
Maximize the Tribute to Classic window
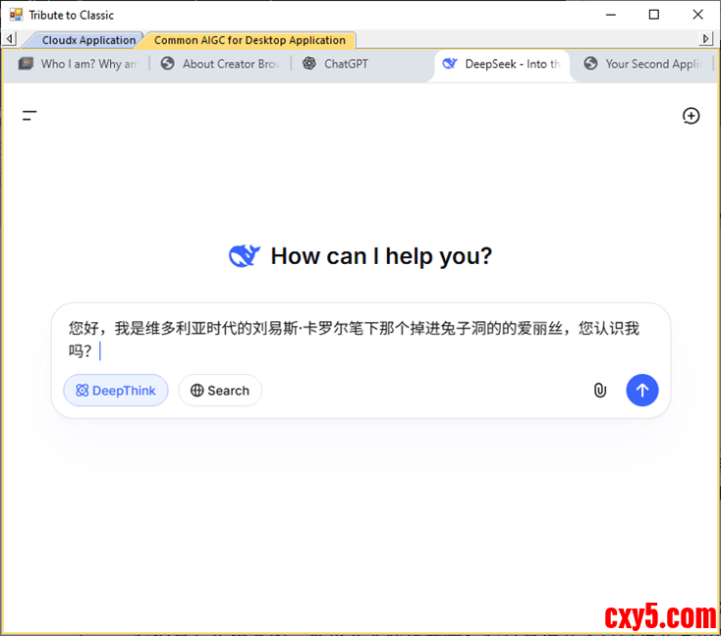pos(653,15)
